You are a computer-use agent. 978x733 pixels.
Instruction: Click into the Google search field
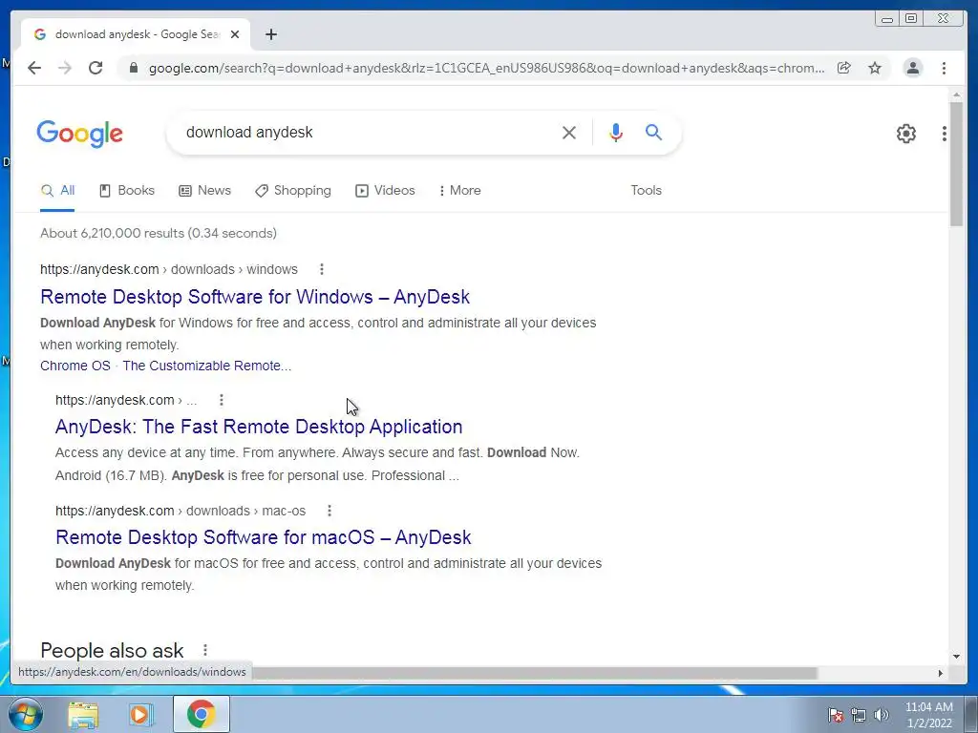pyautogui.click(x=368, y=132)
